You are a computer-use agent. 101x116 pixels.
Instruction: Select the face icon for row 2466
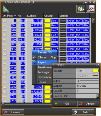coord(4,87)
